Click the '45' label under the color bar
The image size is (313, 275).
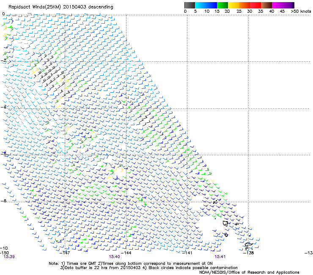point(282,11)
